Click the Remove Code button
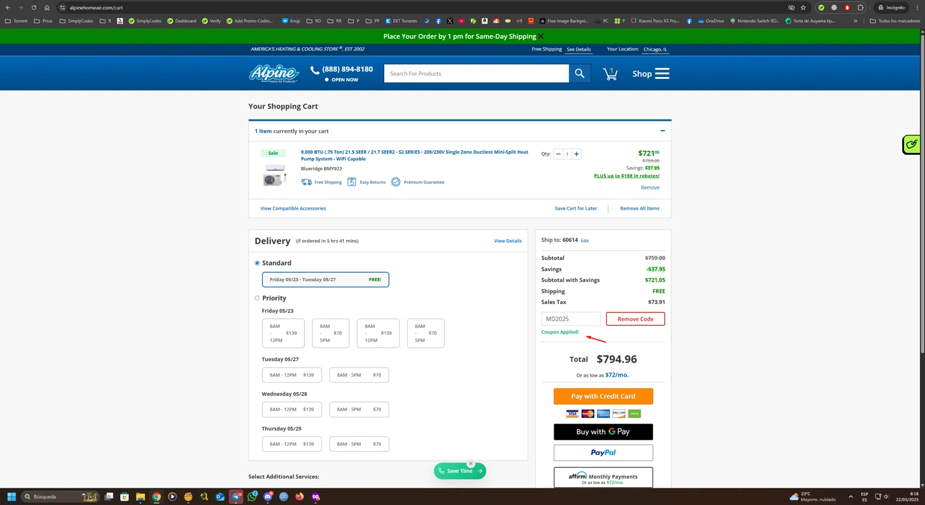Viewport: 925px width, 505px height. tap(635, 319)
